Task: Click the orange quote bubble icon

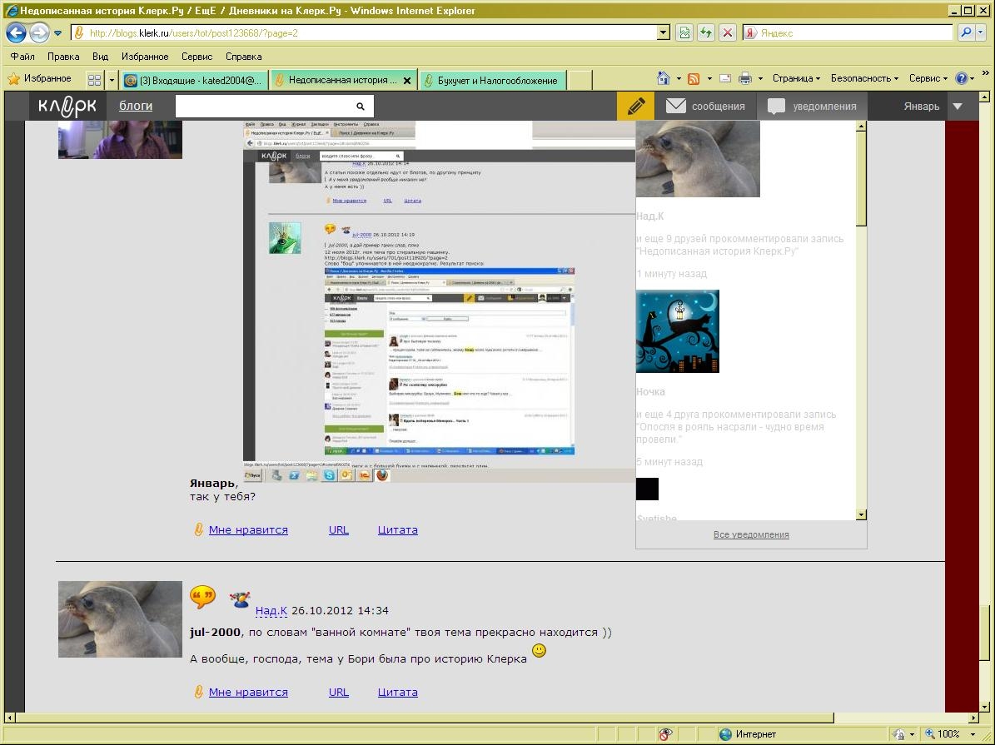Action: click(203, 597)
